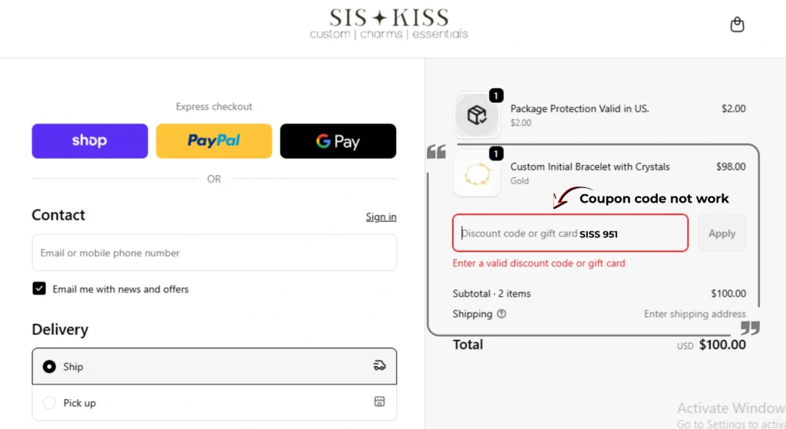
Task: Click the shipping help question mark icon
Action: point(501,314)
